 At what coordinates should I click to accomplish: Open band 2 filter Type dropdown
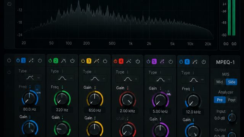tap(62, 78)
